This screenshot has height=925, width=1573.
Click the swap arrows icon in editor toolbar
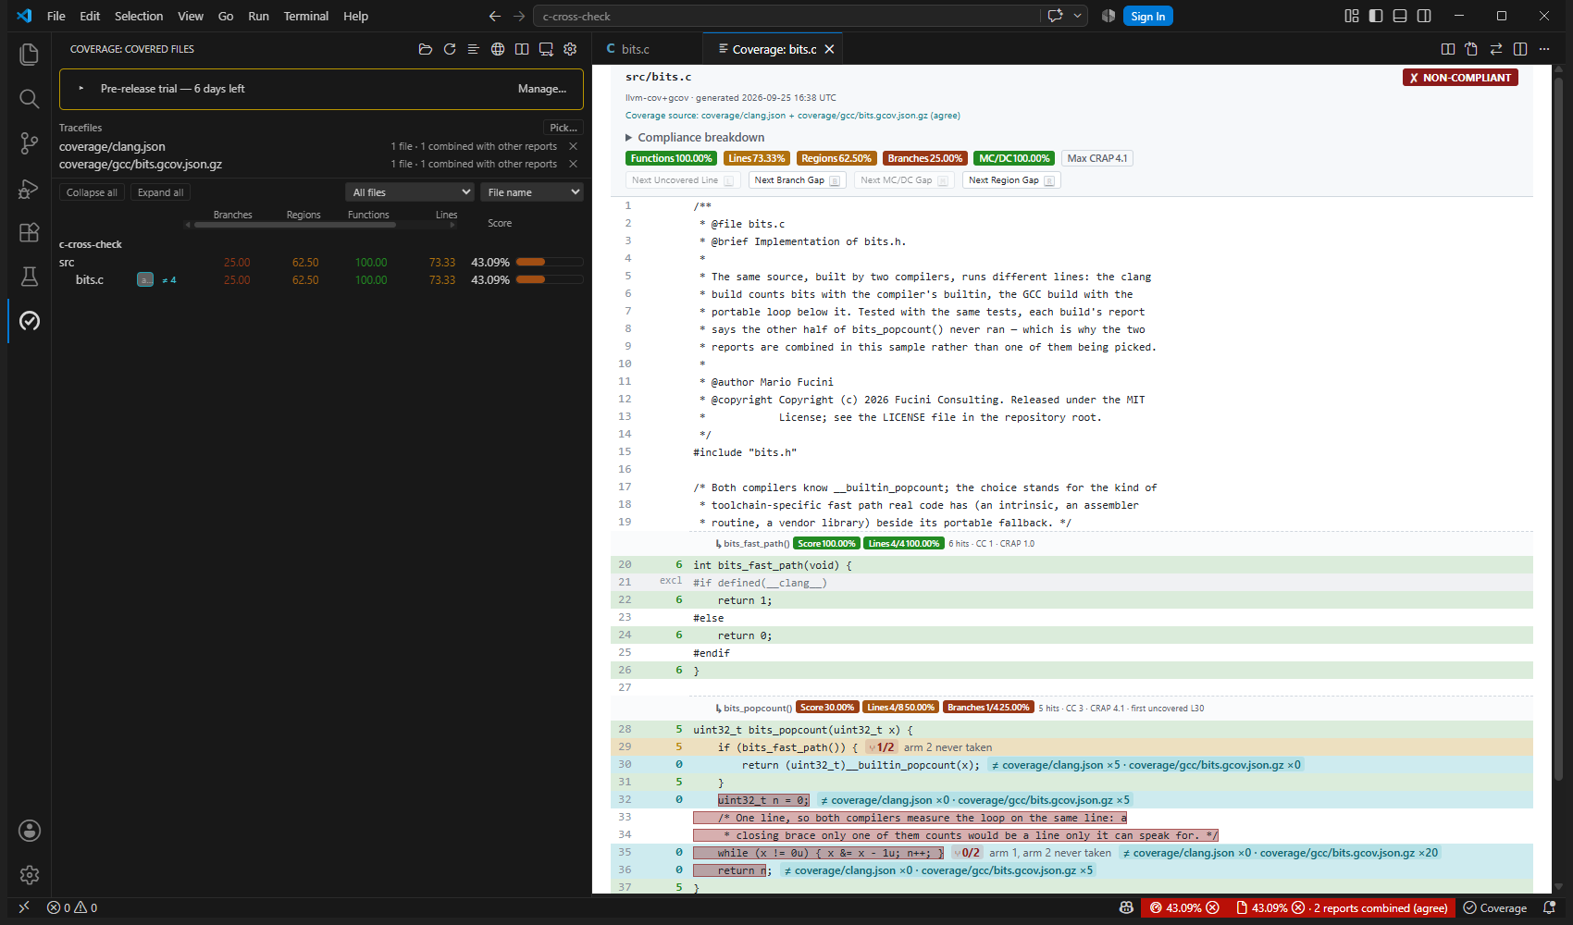1496,49
